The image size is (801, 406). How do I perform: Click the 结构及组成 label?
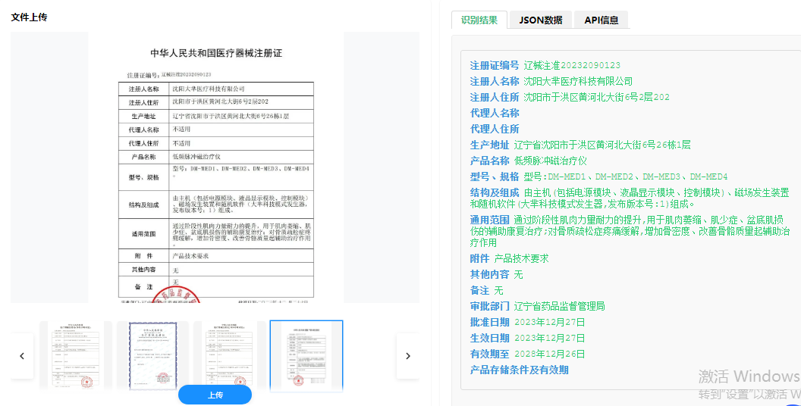coord(495,192)
